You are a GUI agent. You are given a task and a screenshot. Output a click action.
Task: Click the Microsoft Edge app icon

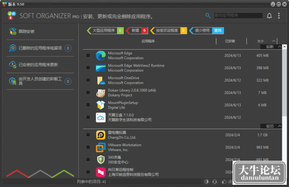[x=101, y=56]
